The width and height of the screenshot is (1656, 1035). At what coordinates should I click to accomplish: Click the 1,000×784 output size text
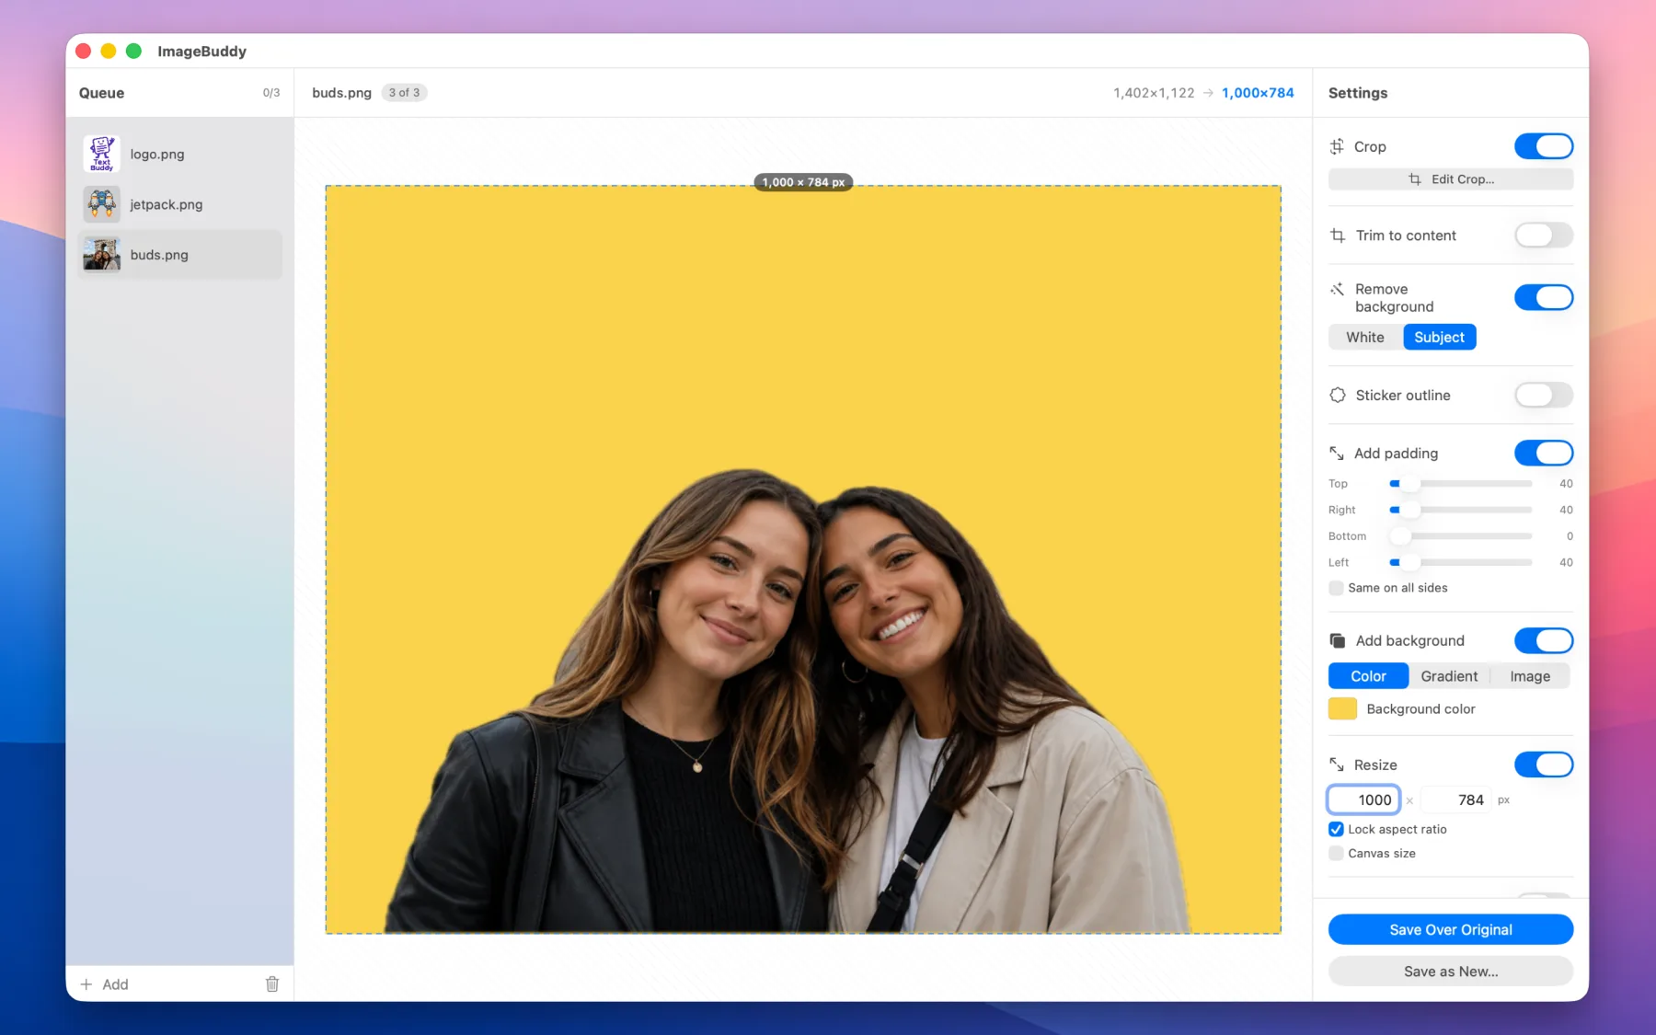(1258, 93)
